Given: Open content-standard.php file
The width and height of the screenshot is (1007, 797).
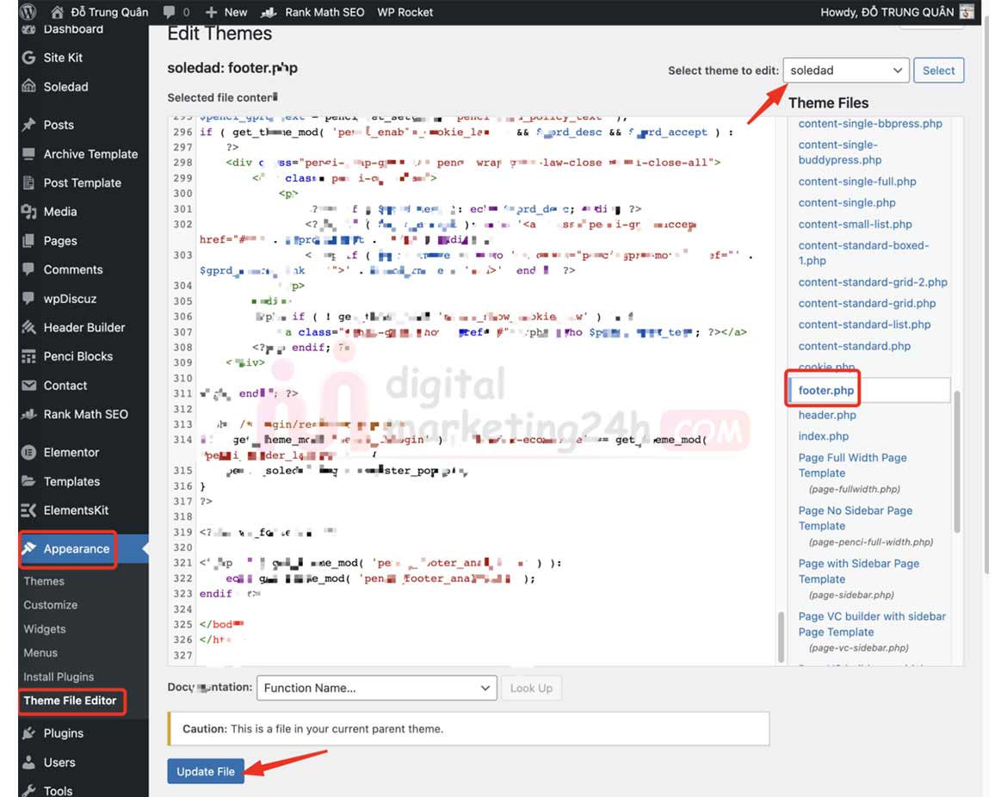Looking at the screenshot, I should click(854, 345).
